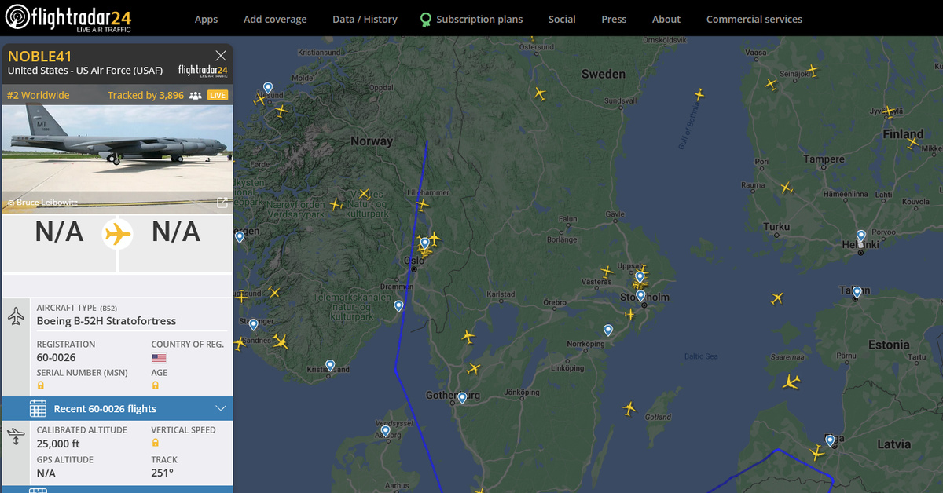
Task: Click lock icon under Age
Action: (x=156, y=385)
